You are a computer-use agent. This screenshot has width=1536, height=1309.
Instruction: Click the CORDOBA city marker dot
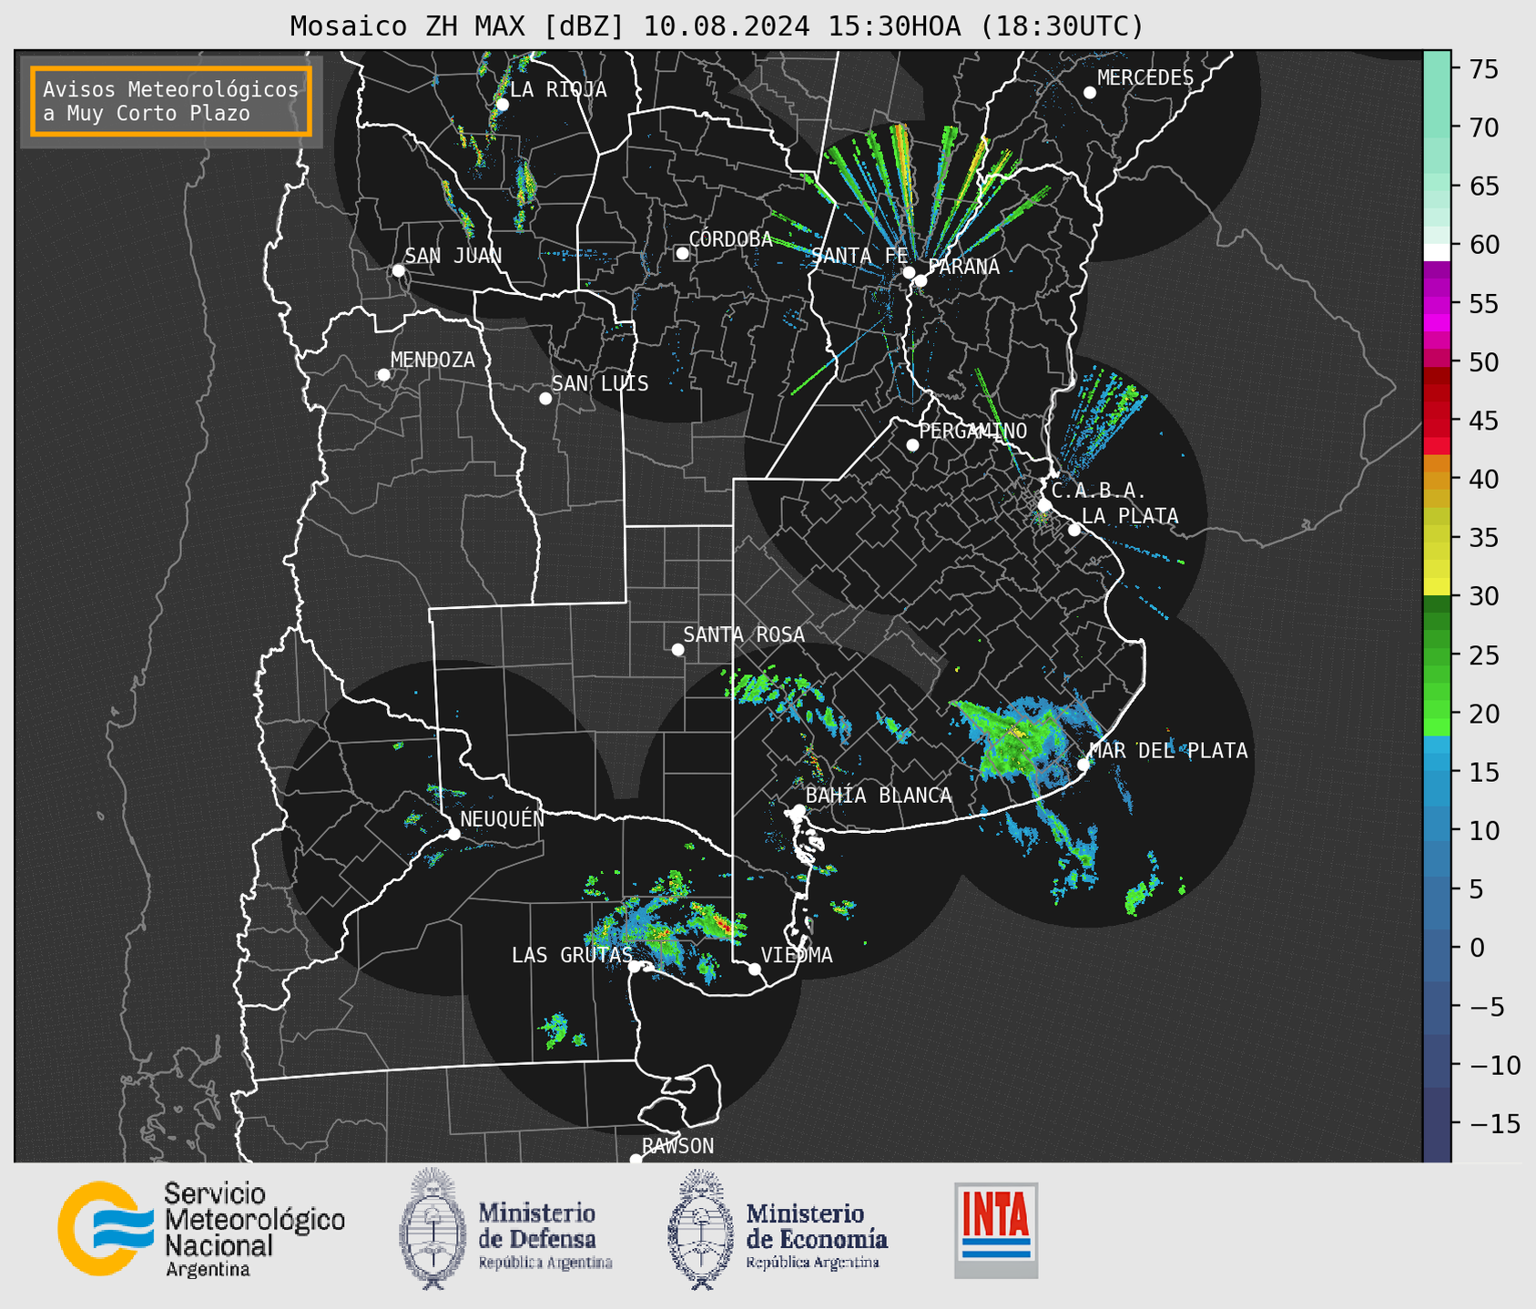click(682, 253)
